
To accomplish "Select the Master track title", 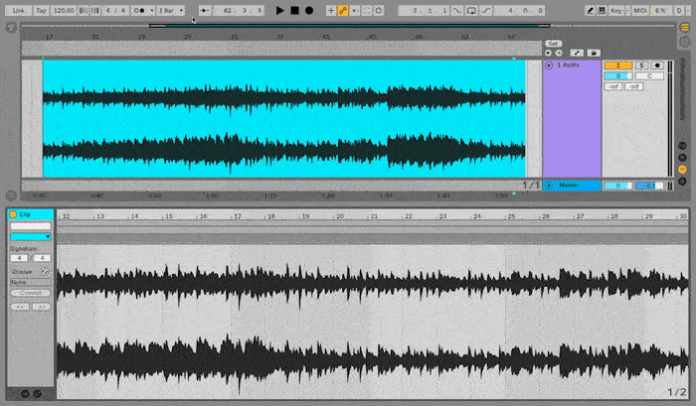I will 569,186.
